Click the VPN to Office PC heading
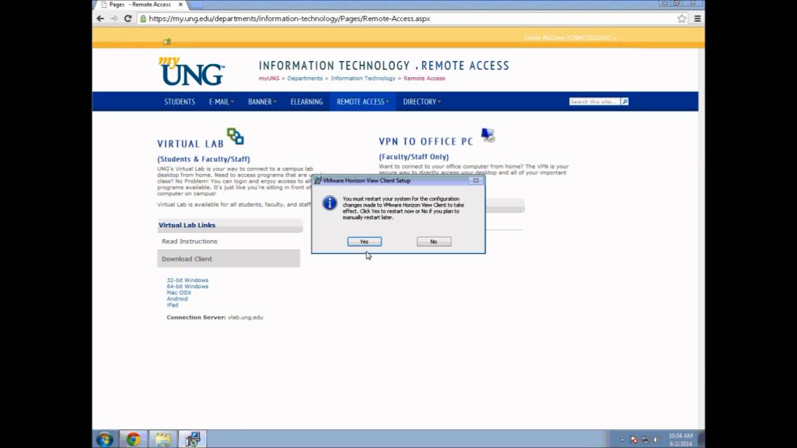797x448 pixels. (426, 141)
